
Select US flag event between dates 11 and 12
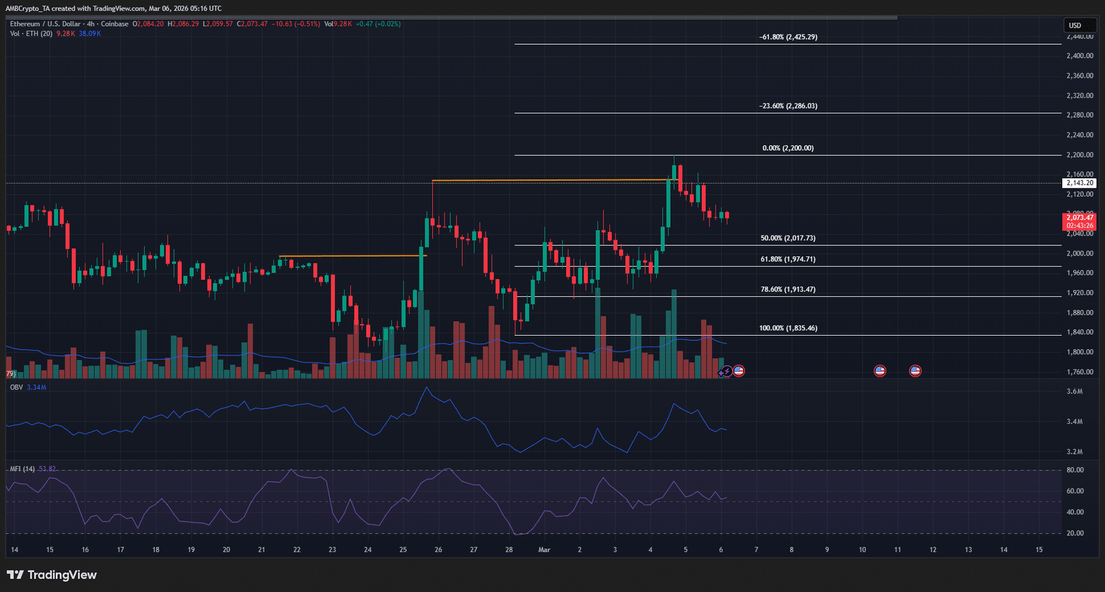point(915,371)
